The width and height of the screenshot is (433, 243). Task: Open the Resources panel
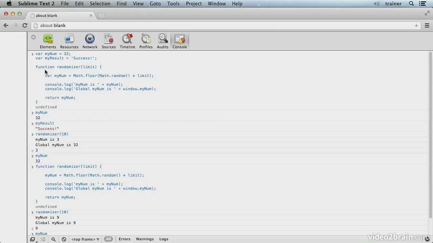(69, 42)
